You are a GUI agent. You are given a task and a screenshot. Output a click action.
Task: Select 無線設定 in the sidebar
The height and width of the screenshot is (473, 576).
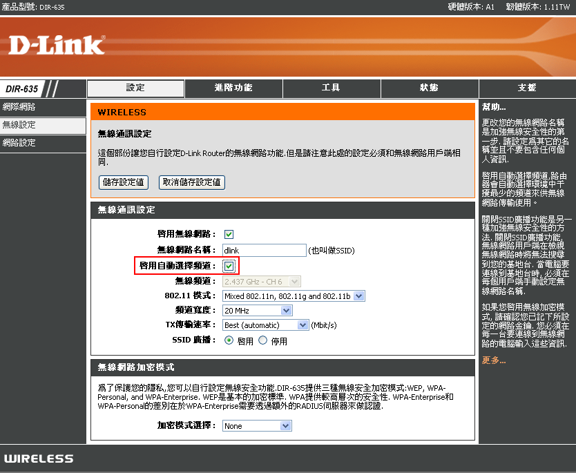[x=43, y=125]
